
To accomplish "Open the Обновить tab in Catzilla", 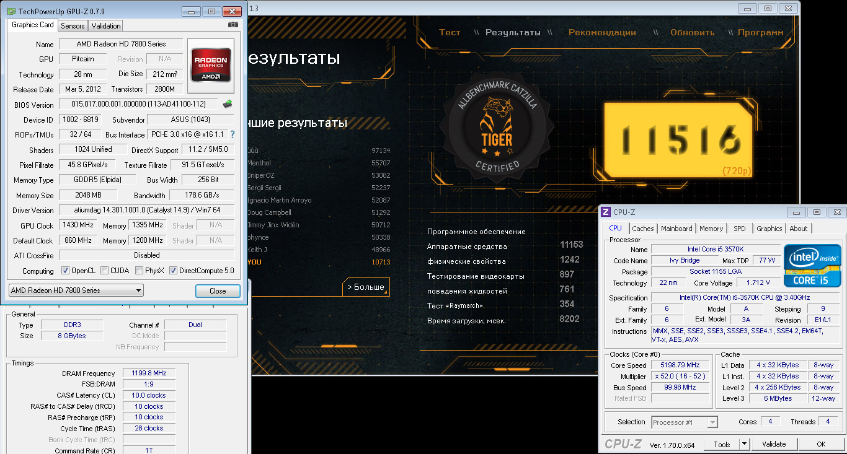I will pyautogui.click(x=693, y=32).
